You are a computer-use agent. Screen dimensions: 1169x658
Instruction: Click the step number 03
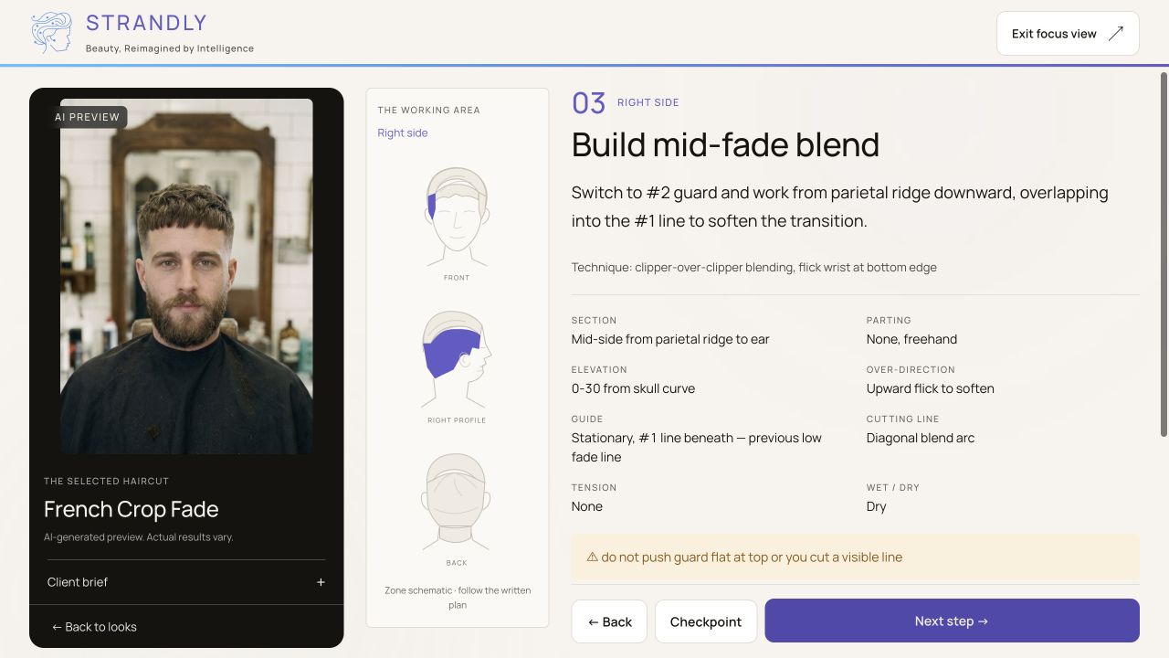coord(588,103)
